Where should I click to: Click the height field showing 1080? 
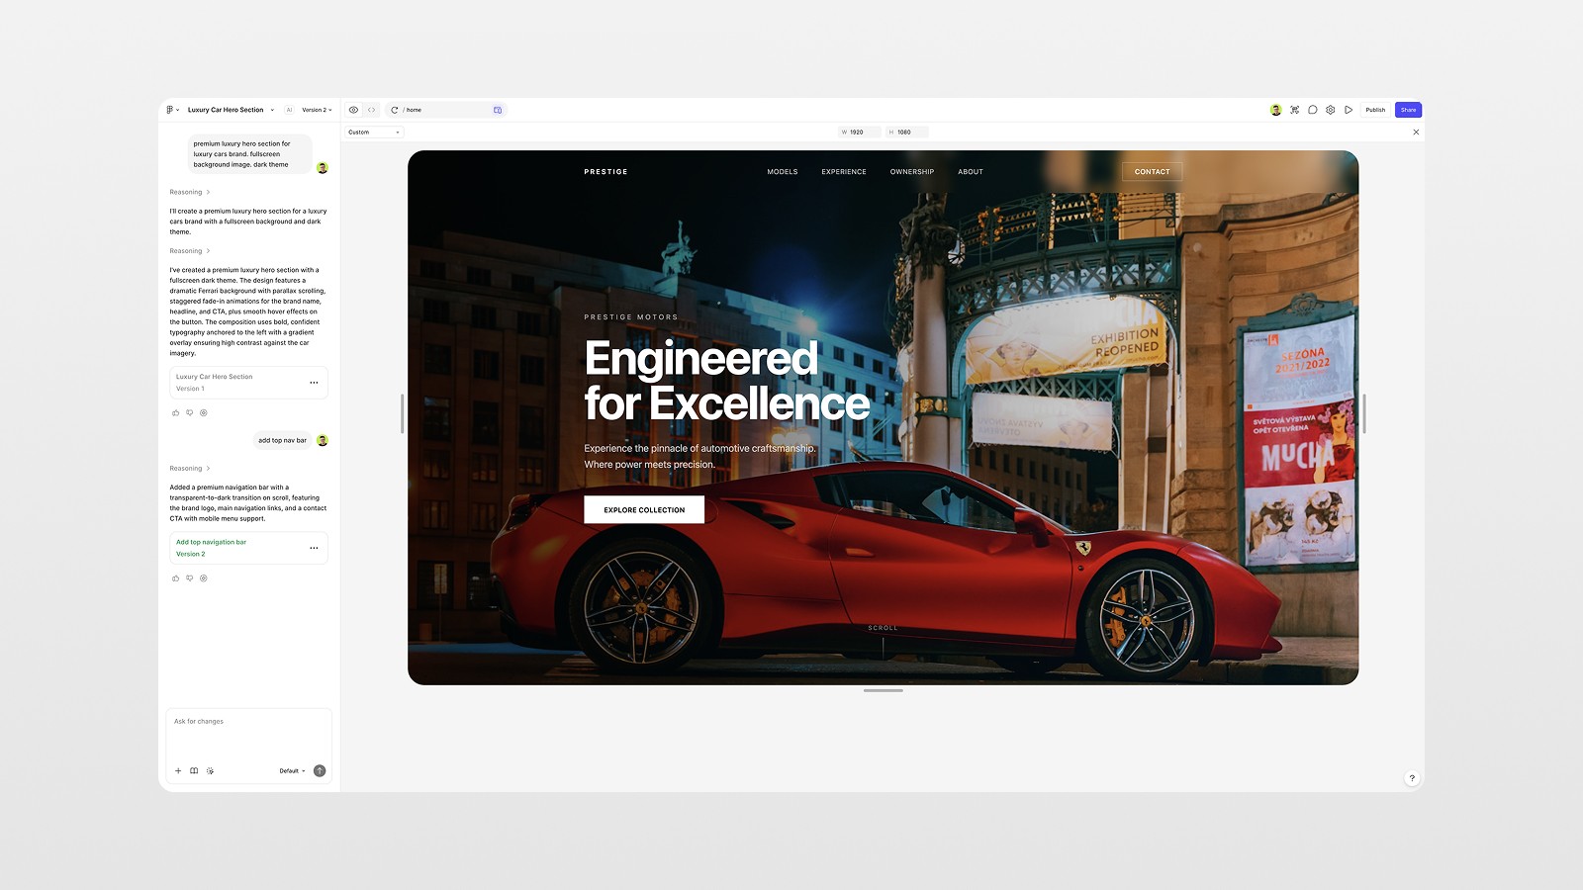pos(906,132)
